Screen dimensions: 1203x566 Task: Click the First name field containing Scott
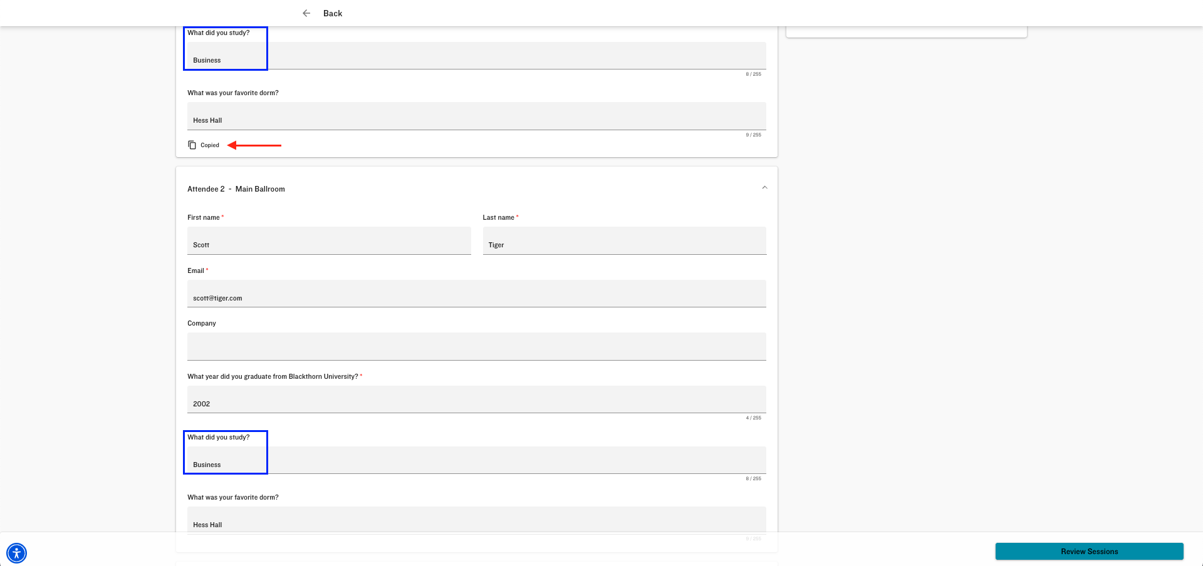coord(329,240)
